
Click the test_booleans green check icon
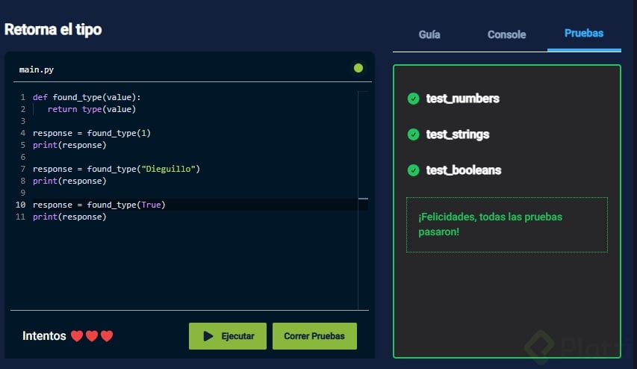tap(413, 170)
